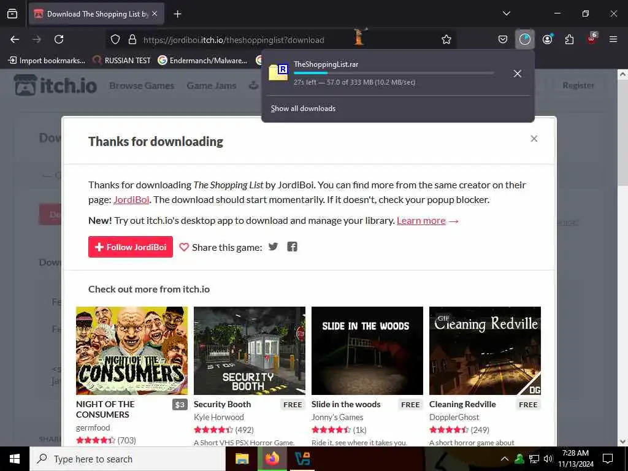Open the Firefox account icon
Image resolution: width=628 pixels, height=471 pixels.
547,39
